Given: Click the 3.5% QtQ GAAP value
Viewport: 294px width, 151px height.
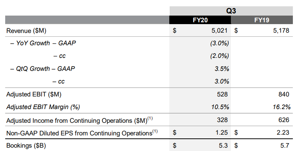Looking at the screenshot, I should tap(222, 69).
